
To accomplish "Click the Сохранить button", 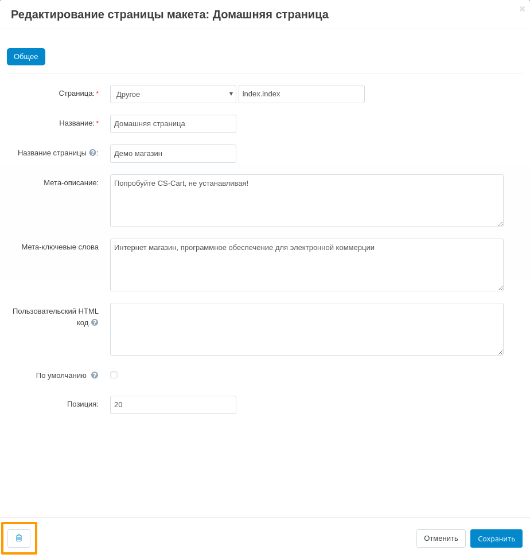I will coord(496,539).
